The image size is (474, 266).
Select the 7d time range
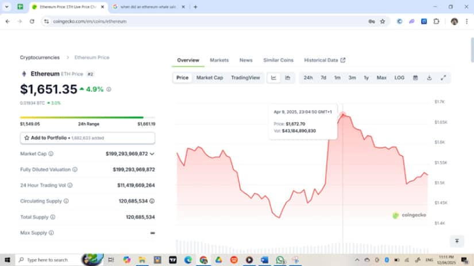point(323,78)
